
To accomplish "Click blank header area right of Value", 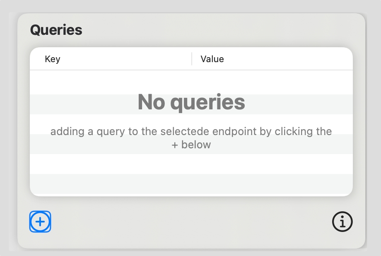I will point(290,59).
